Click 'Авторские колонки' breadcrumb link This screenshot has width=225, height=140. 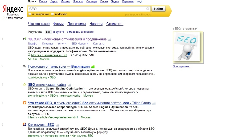click(57, 136)
